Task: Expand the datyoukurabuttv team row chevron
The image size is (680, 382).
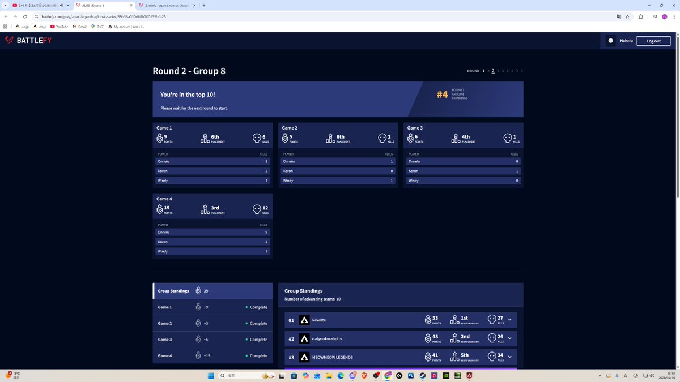Action: pos(510,338)
